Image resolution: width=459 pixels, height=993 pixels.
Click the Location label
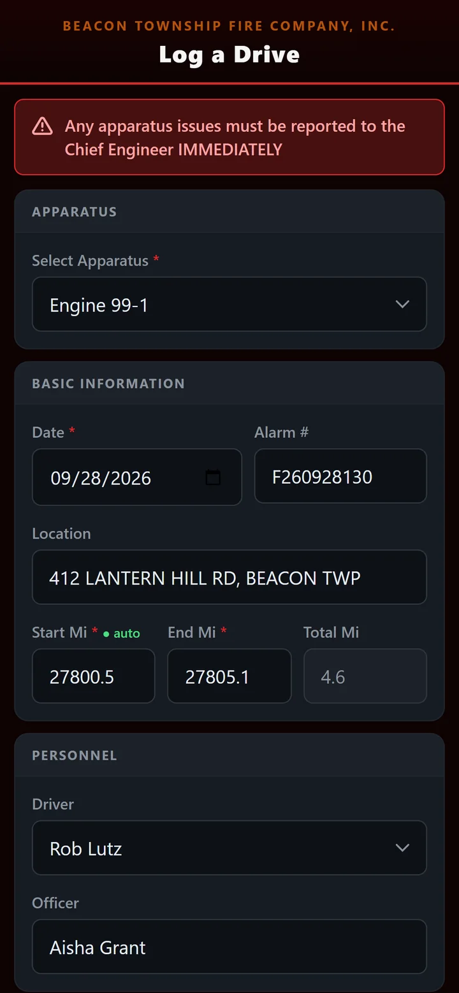click(x=61, y=533)
